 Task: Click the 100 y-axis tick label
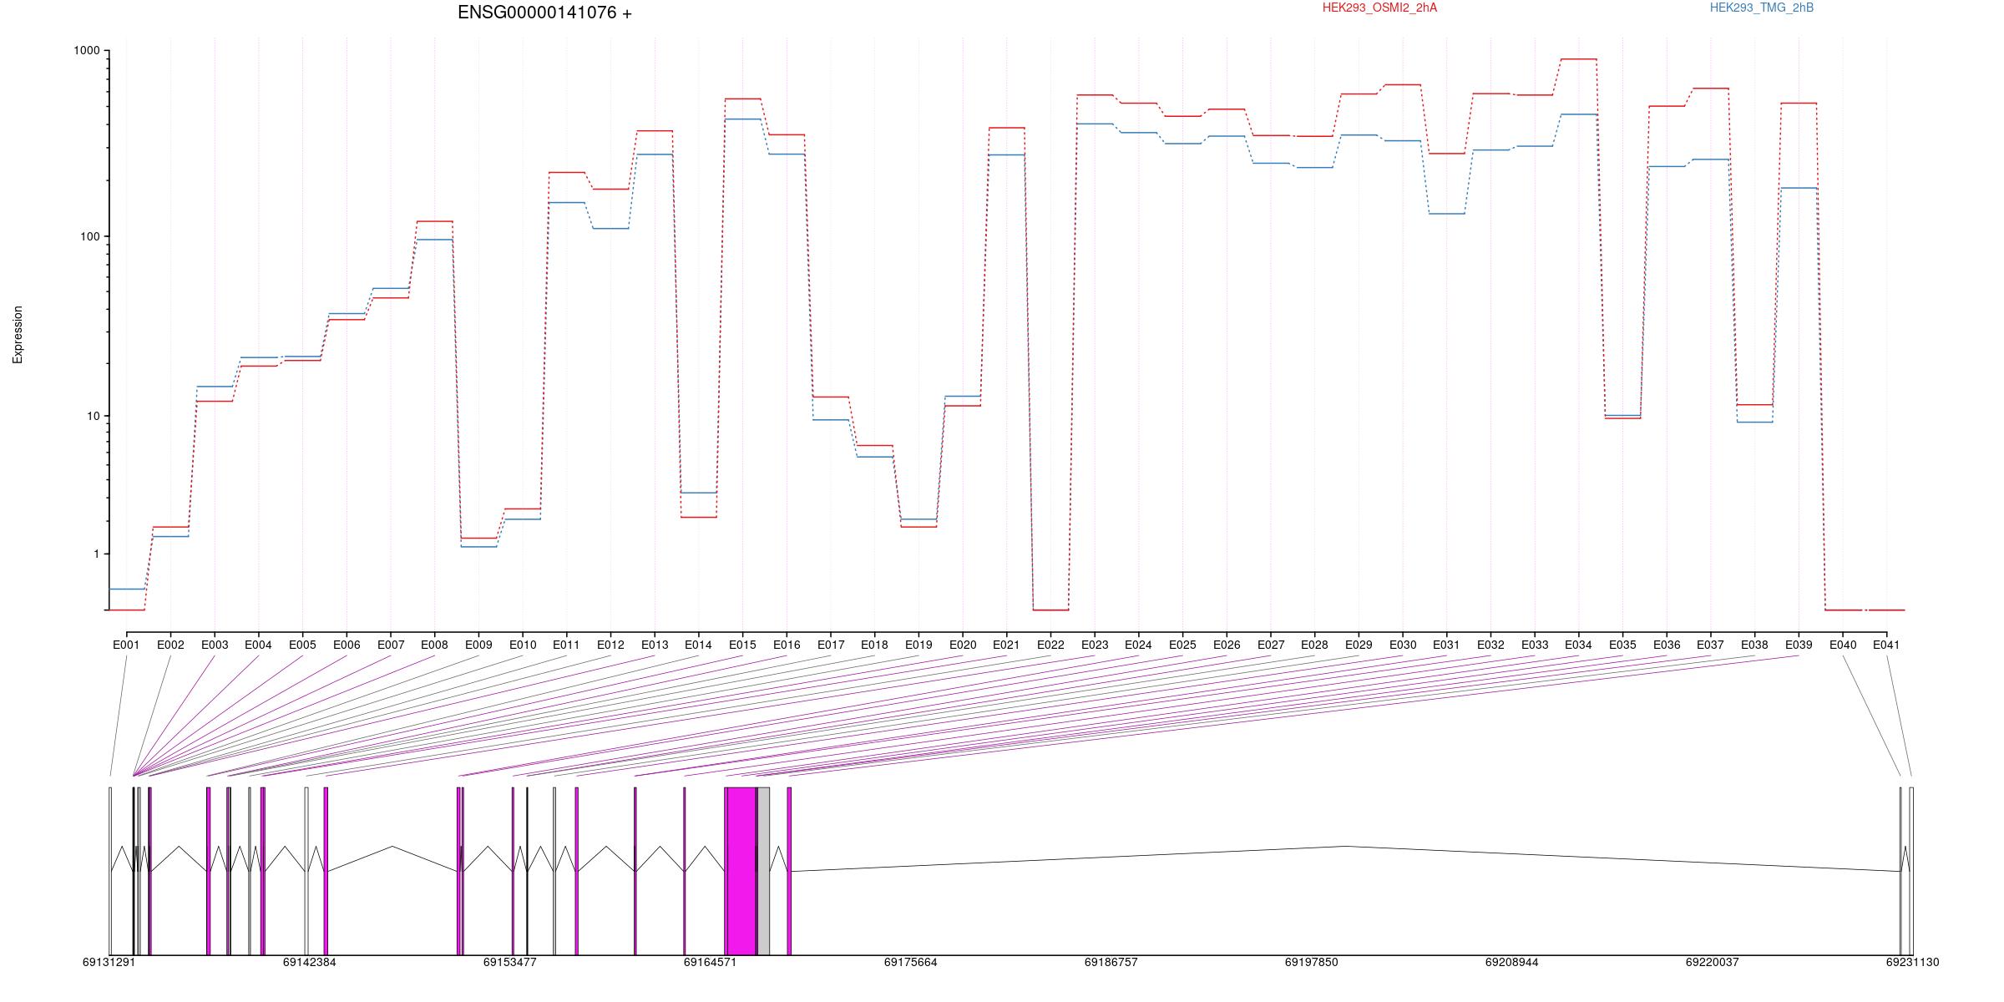(90, 236)
